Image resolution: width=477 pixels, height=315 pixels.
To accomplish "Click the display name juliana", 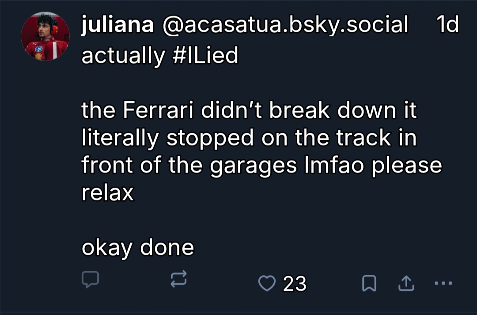I will (x=117, y=25).
